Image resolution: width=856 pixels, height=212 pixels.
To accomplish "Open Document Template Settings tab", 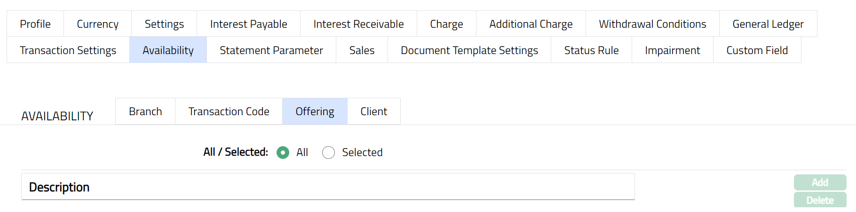I will click(469, 50).
